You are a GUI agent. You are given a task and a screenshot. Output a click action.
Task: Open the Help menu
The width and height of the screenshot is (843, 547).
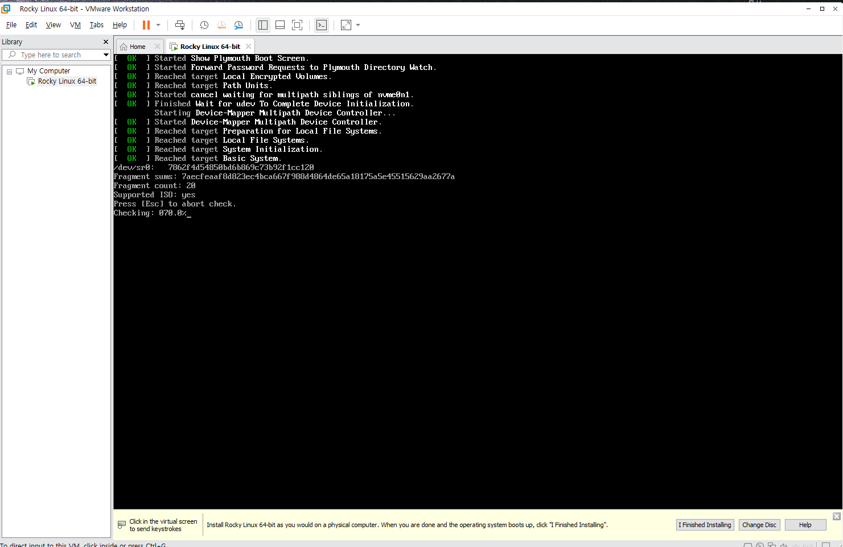120,25
